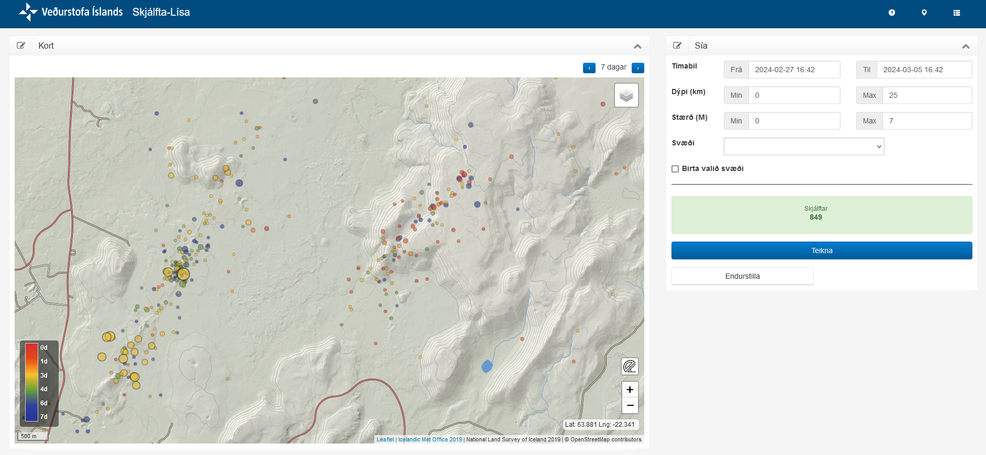This screenshot has width=986, height=455.
Task: Click the age color scale legend
Action: pos(32,382)
